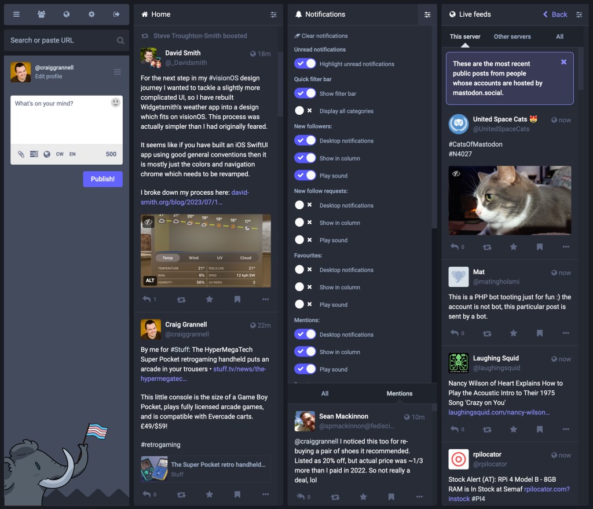
Task: Toggle New followers Desktop notifications
Action: pyautogui.click(x=305, y=140)
